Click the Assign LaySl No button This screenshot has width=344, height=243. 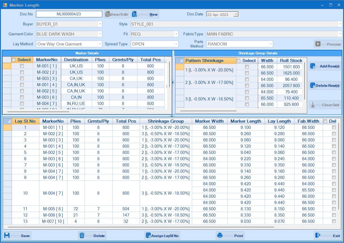(162, 236)
